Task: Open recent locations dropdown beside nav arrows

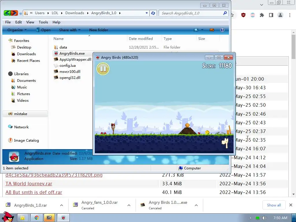Action: click(21, 13)
